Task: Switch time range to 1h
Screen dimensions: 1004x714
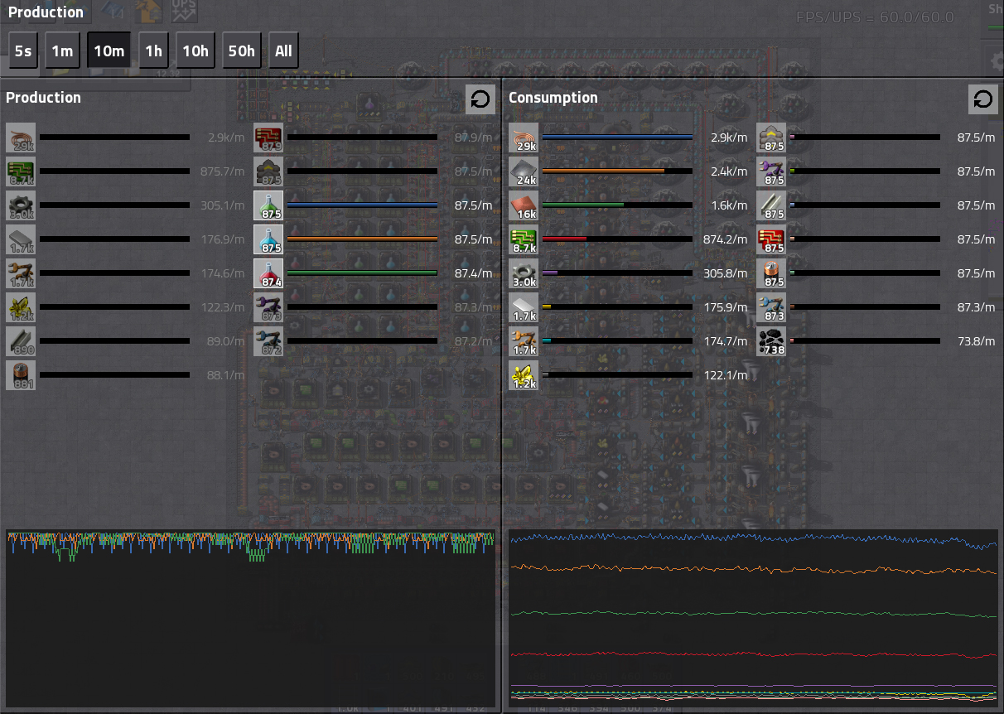Action: (153, 51)
